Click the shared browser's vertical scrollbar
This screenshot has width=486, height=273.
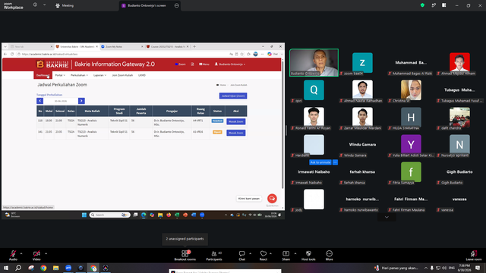click(x=282, y=124)
